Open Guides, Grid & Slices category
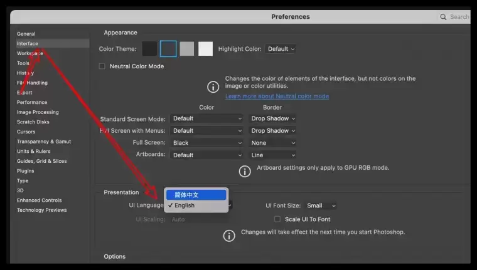Screen dimensions: 477x270 coord(41,161)
